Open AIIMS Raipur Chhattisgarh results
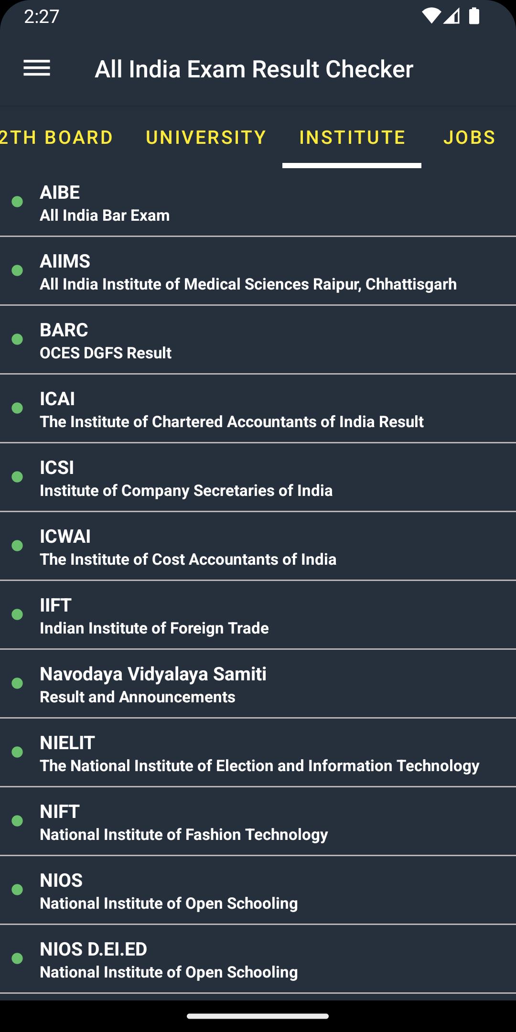 click(x=258, y=271)
